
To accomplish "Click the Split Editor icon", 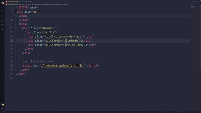I will click(196, 2).
